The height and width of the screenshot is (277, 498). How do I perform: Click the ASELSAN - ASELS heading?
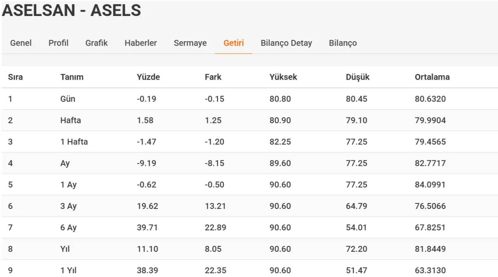coord(72,10)
